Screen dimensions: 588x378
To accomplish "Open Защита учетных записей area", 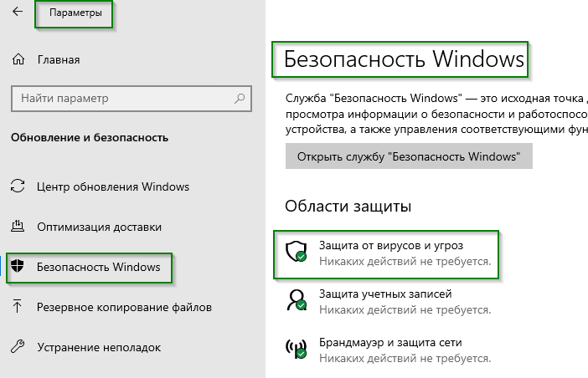I will pos(385,294).
